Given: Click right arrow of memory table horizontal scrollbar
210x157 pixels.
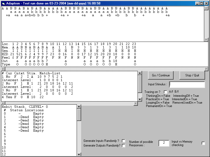Looking at the screenshot, I should coord(206,69).
